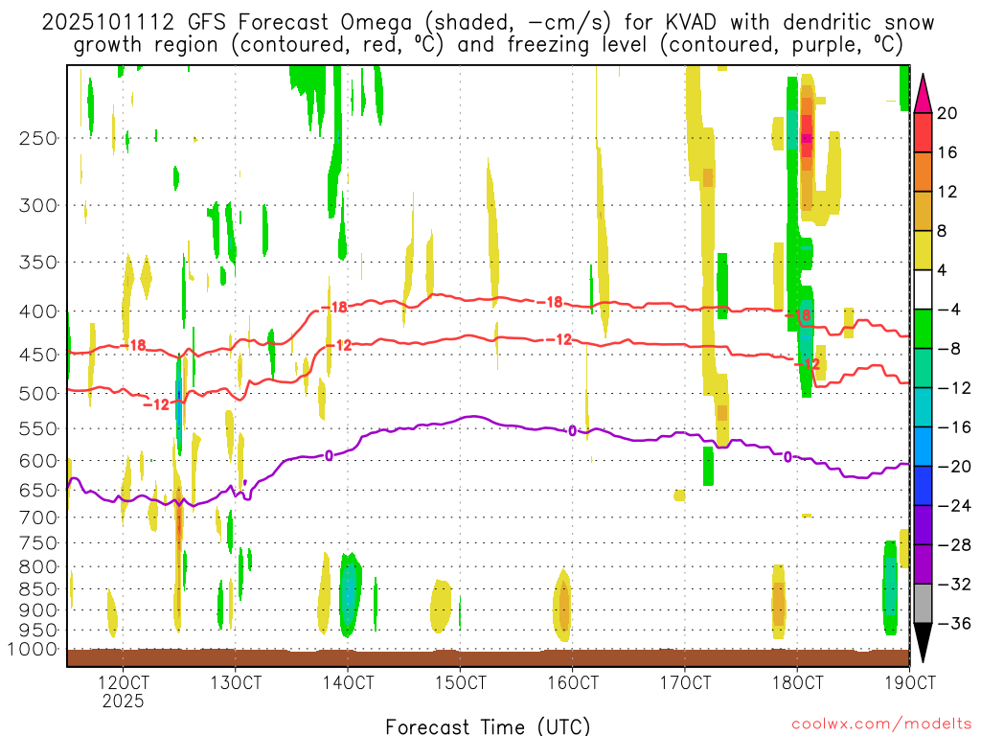The width and height of the screenshot is (981, 736).
Task: Click the 350 pressure level label
Action: 38,263
